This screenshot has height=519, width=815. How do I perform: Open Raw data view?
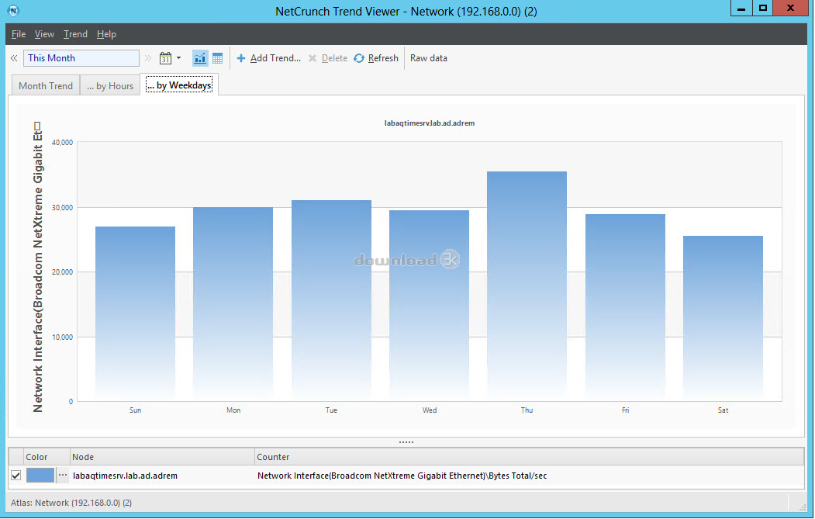[428, 58]
